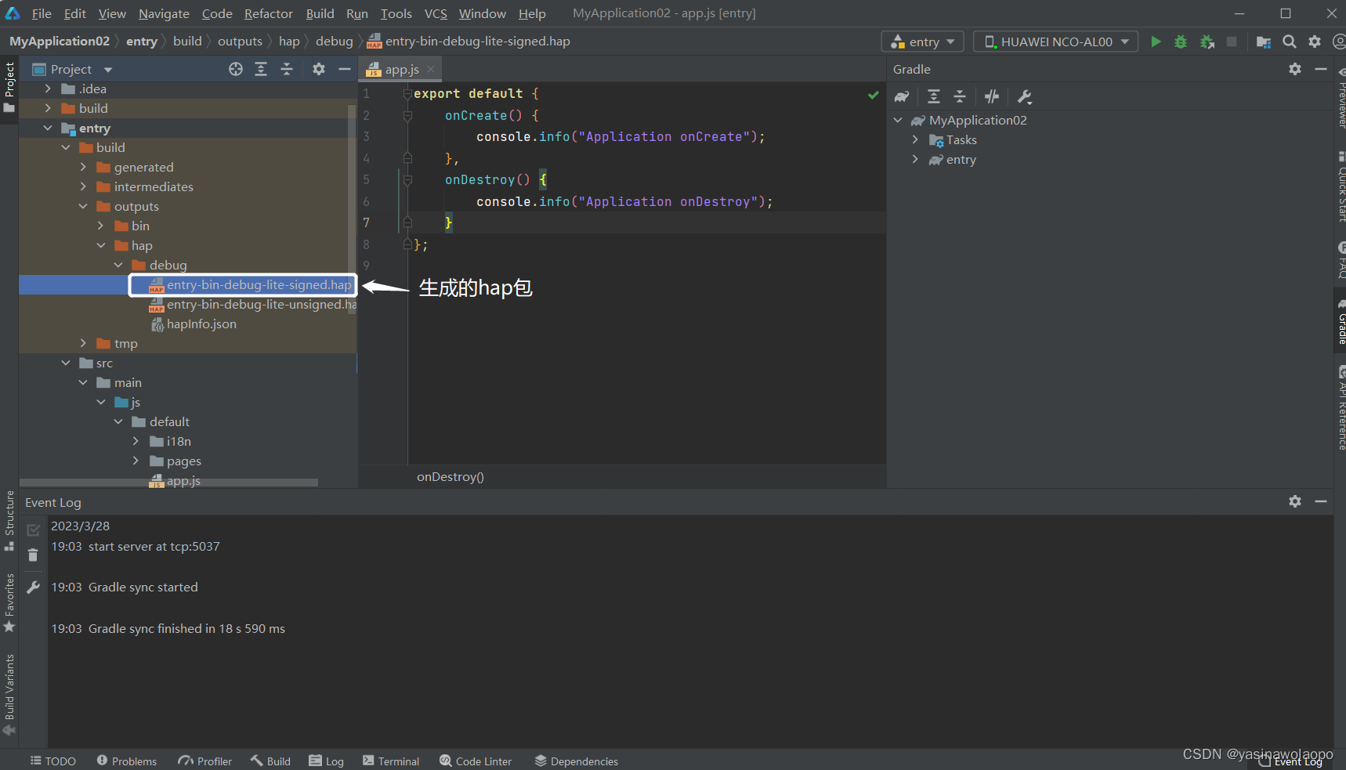Hide the Gradle panel
The height and width of the screenshot is (770, 1346).
coord(1321,69)
